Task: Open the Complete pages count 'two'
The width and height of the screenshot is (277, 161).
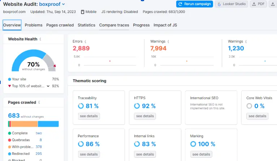Action: pyautogui.click(x=39, y=133)
